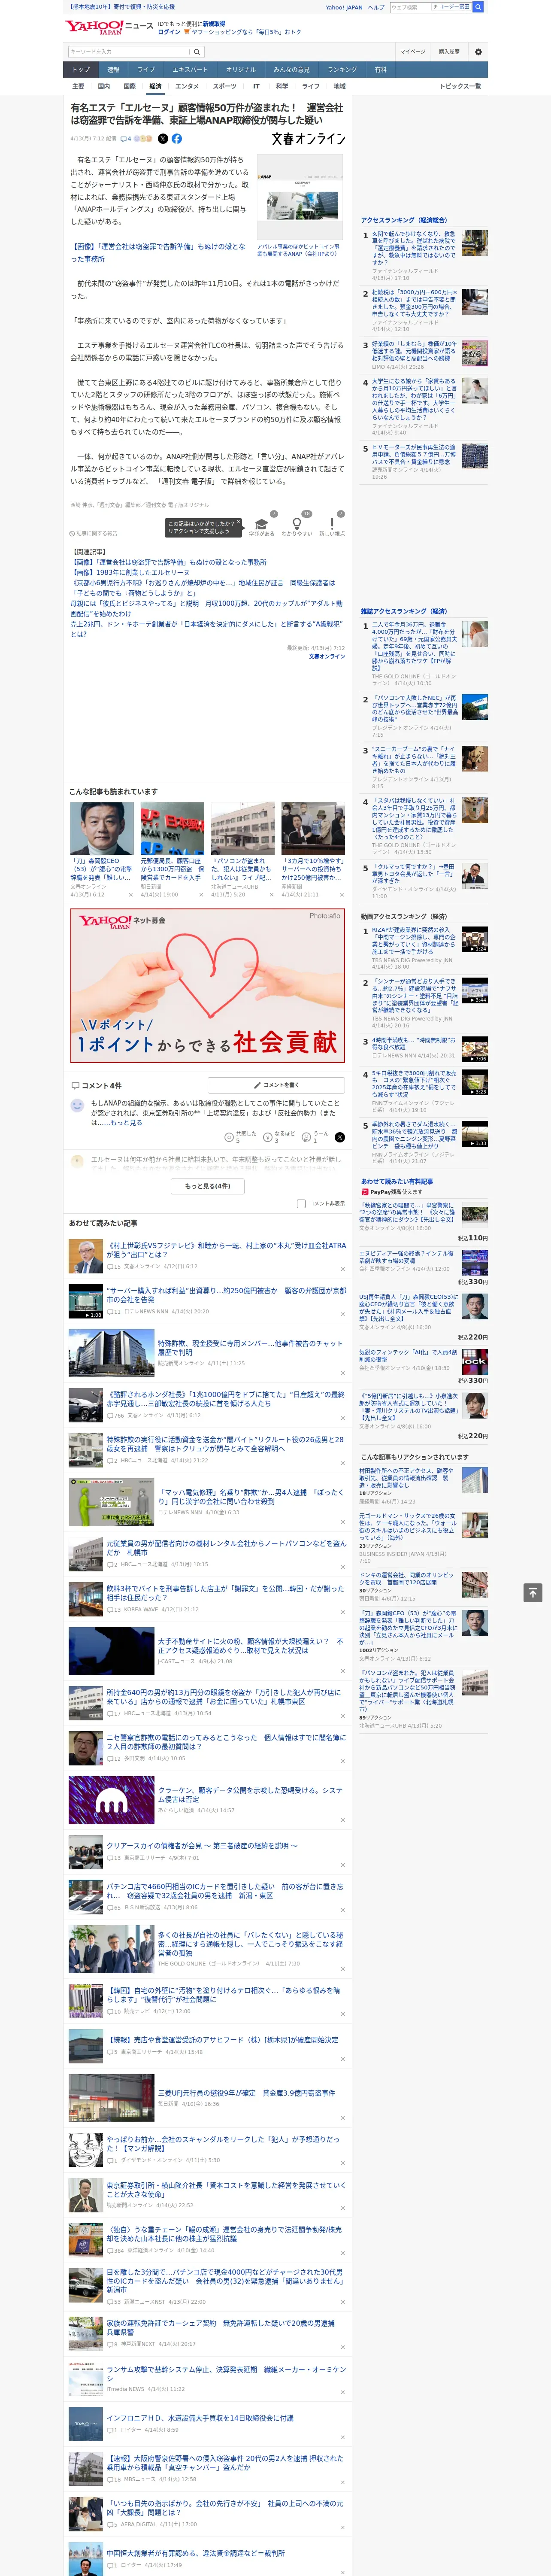The width and height of the screenshot is (551, 2576).
Task: Click the Yahoo! JAPAN News logo
Action: [x=109, y=27]
